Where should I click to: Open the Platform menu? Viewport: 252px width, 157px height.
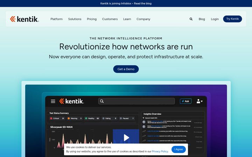point(57,19)
